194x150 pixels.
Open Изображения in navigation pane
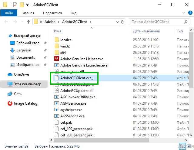28,65
